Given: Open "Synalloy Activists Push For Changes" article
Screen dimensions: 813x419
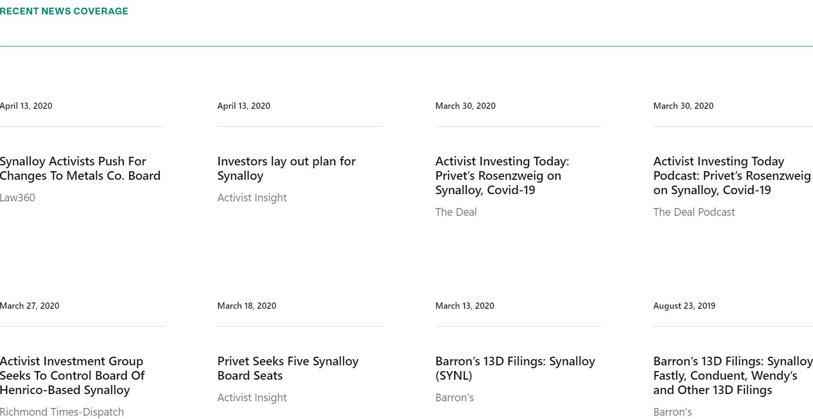Looking at the screenshot, I should [80, 168].
